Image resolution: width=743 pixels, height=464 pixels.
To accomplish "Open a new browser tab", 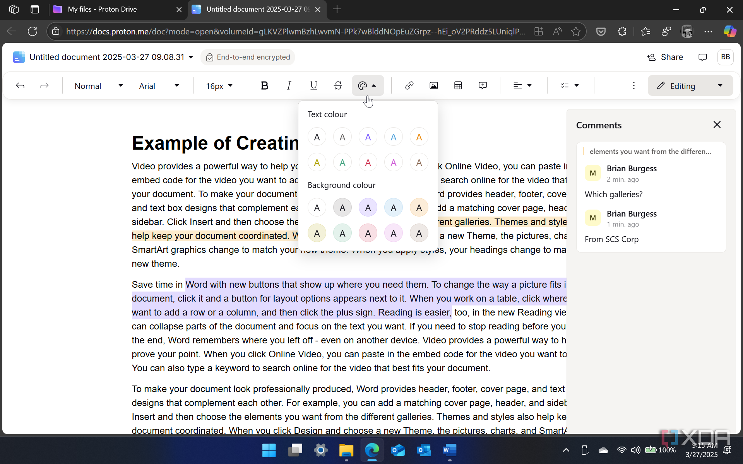I will [x=337, y=9].
